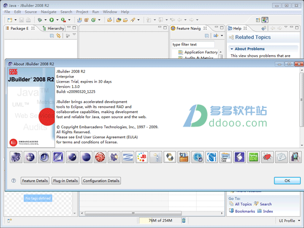Click the purple diagonal square plug-in icon
This screenshot has width=304, height=228.
58,157
